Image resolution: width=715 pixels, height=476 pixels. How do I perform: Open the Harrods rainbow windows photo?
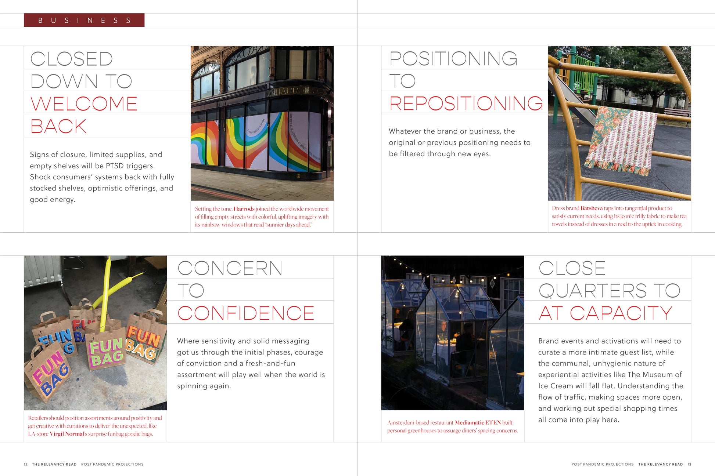coord(262,123)
